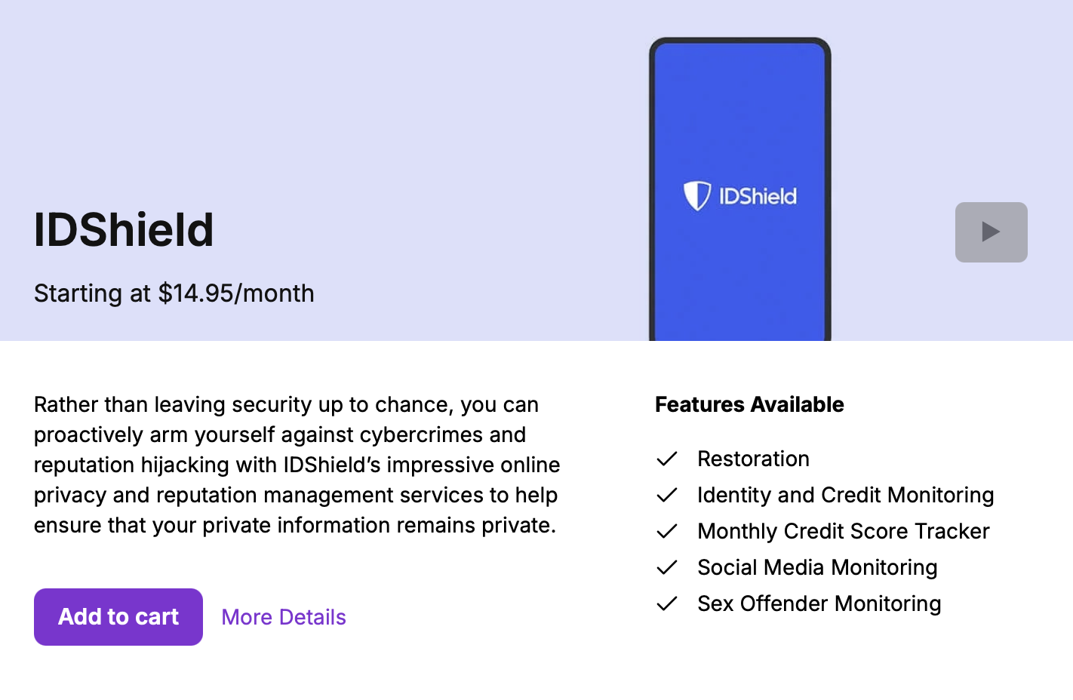Click the checkmark beside Social Media Monitoring
The width and height of the screenshot is (1073, 700).
pyautogui.click(x=667, y=567)
